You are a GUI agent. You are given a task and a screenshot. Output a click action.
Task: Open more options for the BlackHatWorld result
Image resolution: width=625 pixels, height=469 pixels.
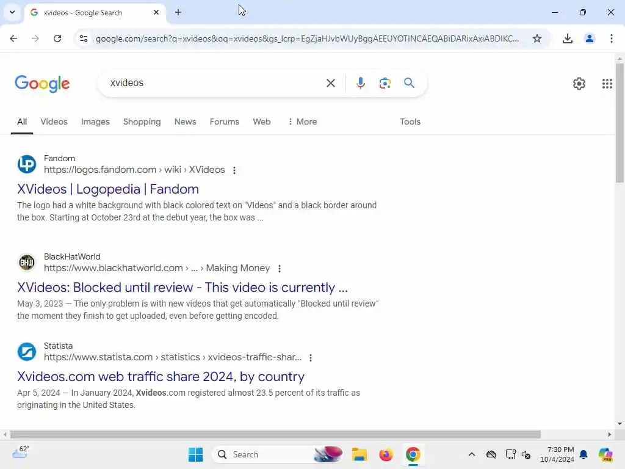(280, 269)
